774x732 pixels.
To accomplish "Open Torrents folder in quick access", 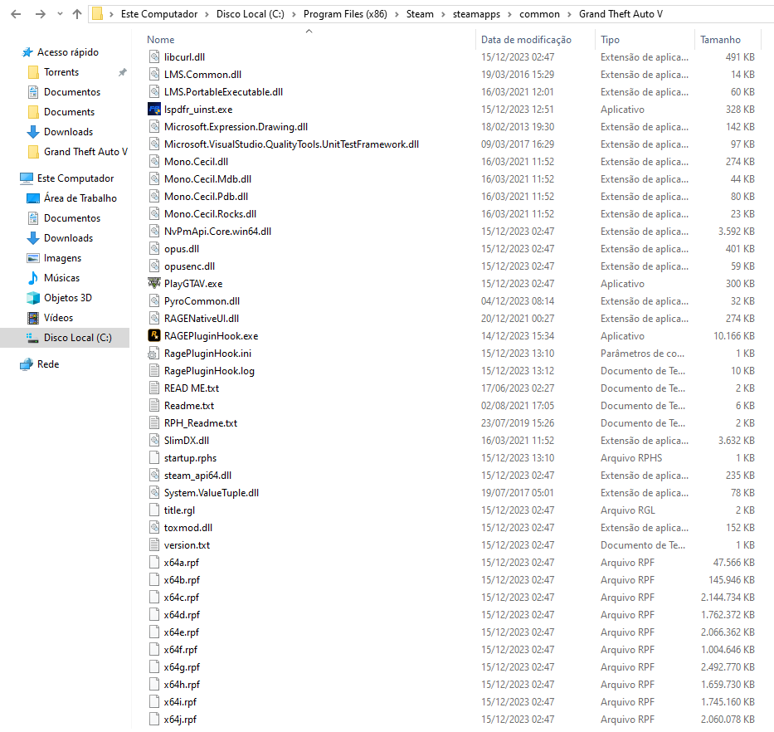I will [x=61, y=72].
